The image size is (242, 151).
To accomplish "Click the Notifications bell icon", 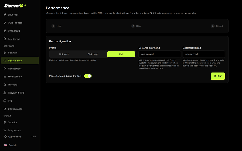I will click(x=5, y=69).
